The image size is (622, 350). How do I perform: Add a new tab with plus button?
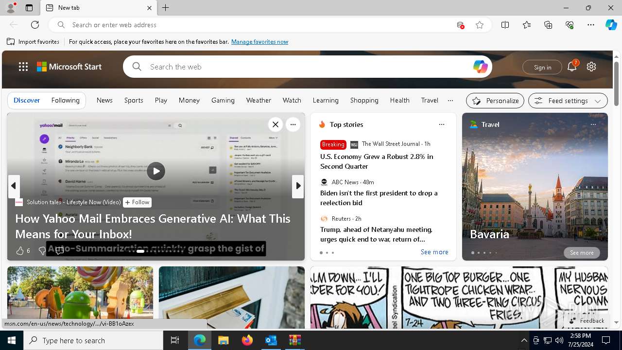point(165,8)
